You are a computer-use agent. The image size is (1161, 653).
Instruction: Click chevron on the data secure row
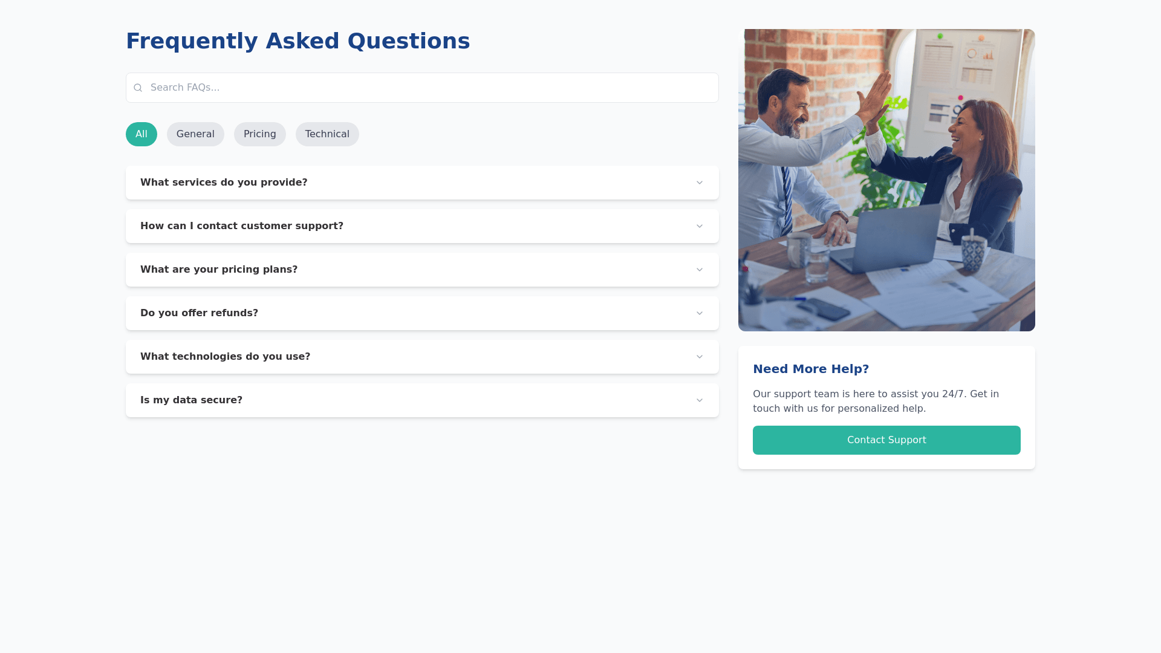point(699,400)
